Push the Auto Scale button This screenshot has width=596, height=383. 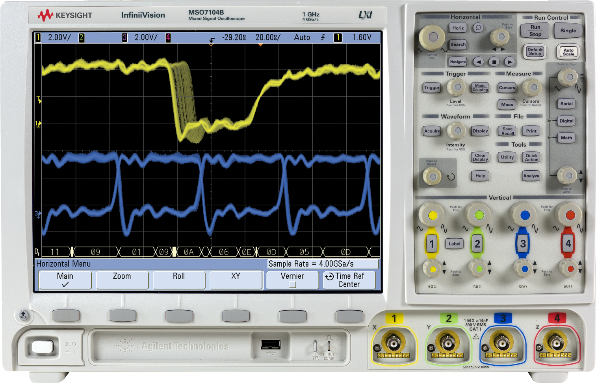click(568, 52)
